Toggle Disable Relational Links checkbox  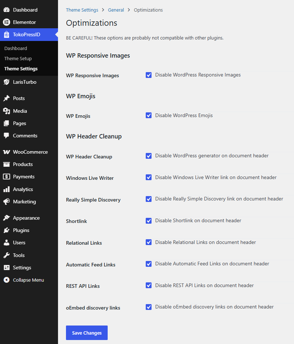point(149,242)
